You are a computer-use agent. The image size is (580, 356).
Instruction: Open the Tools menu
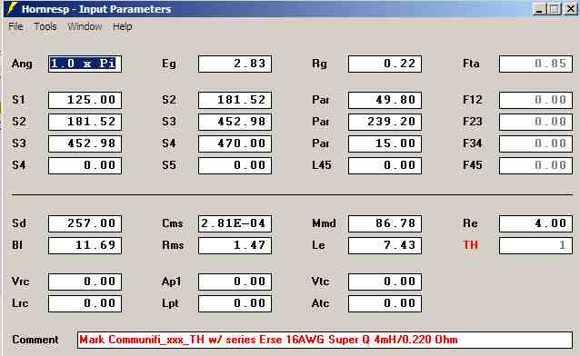(45, 26)
